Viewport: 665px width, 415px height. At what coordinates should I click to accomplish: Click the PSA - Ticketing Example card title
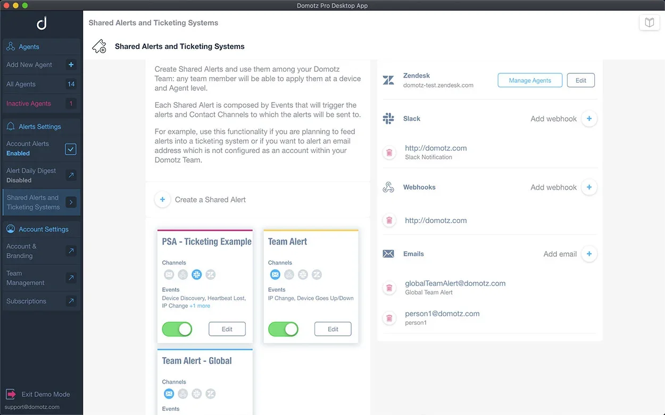[207, 242]
